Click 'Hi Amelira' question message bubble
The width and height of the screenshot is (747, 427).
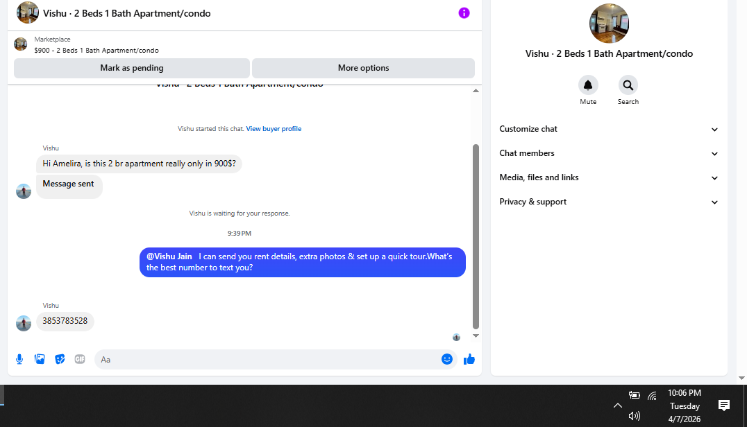(139, 164)
